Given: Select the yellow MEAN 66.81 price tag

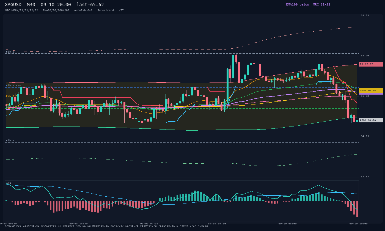Looking at the screenshot, I should click(x=371, y=90).
